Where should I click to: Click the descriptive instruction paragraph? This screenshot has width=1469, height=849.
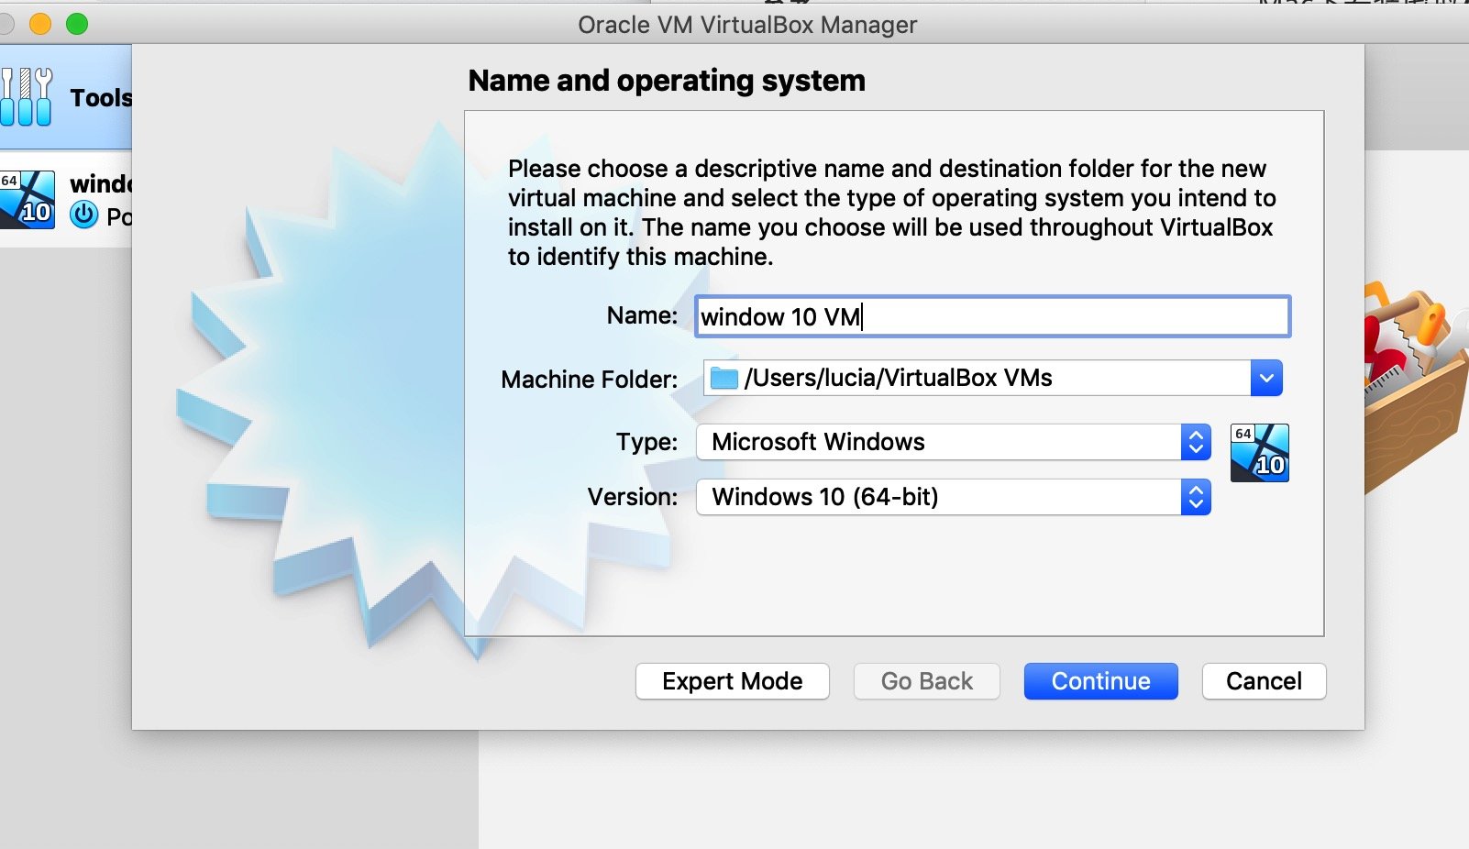892,213
